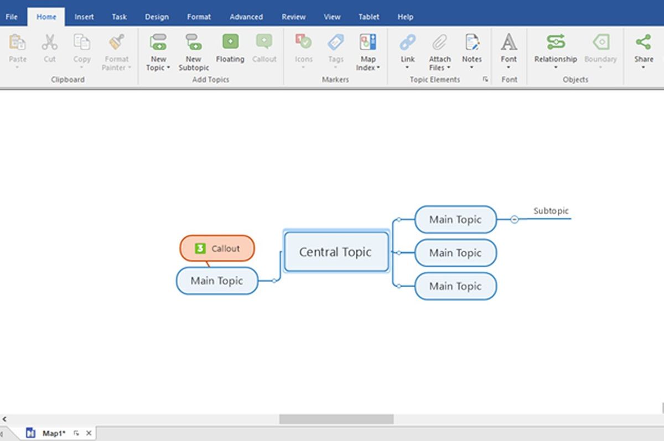Screen dimensions: 664x441
Task: Collapse the Subtopic branch node
Action: [x=515, y=219]
